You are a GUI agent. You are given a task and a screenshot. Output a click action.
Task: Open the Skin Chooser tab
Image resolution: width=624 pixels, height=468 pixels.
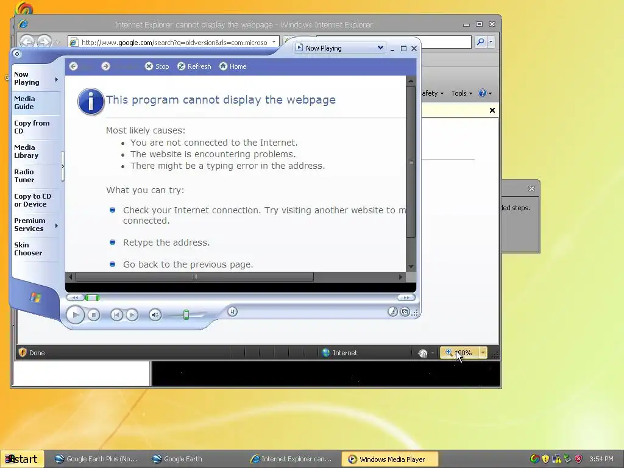click(x=28, y=249)
